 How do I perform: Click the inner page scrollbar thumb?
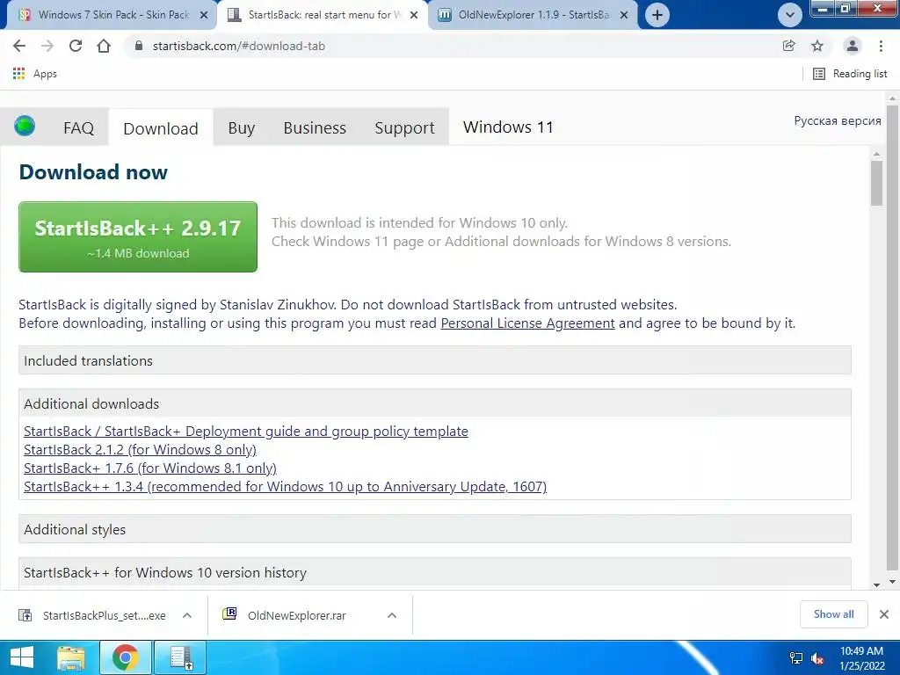tap(876, 183)
